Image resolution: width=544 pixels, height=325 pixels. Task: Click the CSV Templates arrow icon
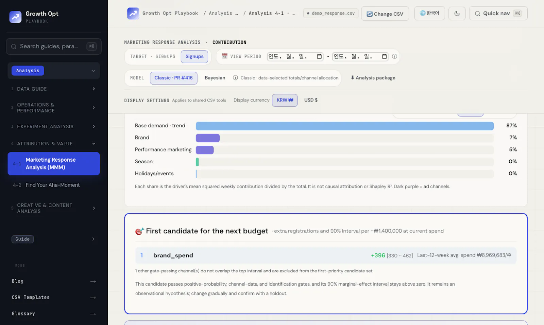93,298
